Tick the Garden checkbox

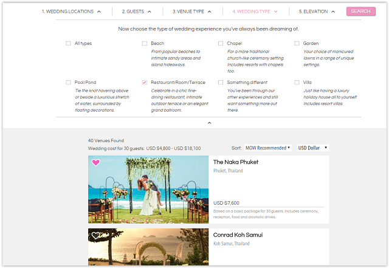(x=297, y=44)
